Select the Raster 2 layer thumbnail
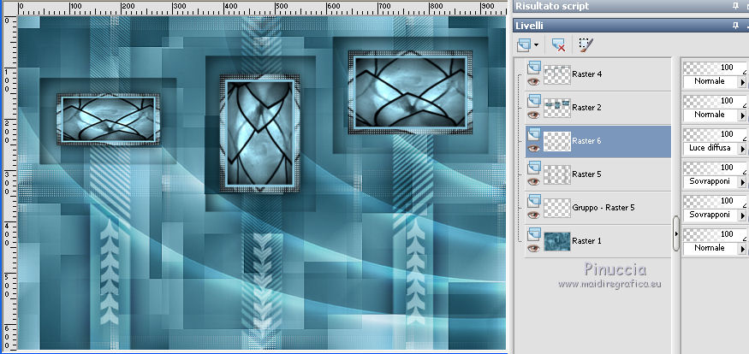 (557, 109)
